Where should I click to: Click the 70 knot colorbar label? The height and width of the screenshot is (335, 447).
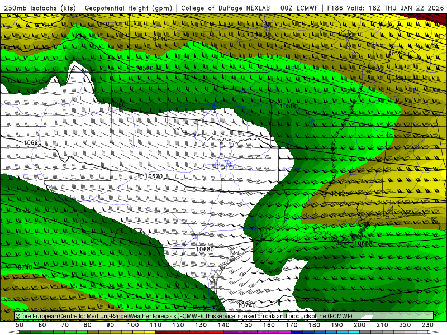pos(65,325)
